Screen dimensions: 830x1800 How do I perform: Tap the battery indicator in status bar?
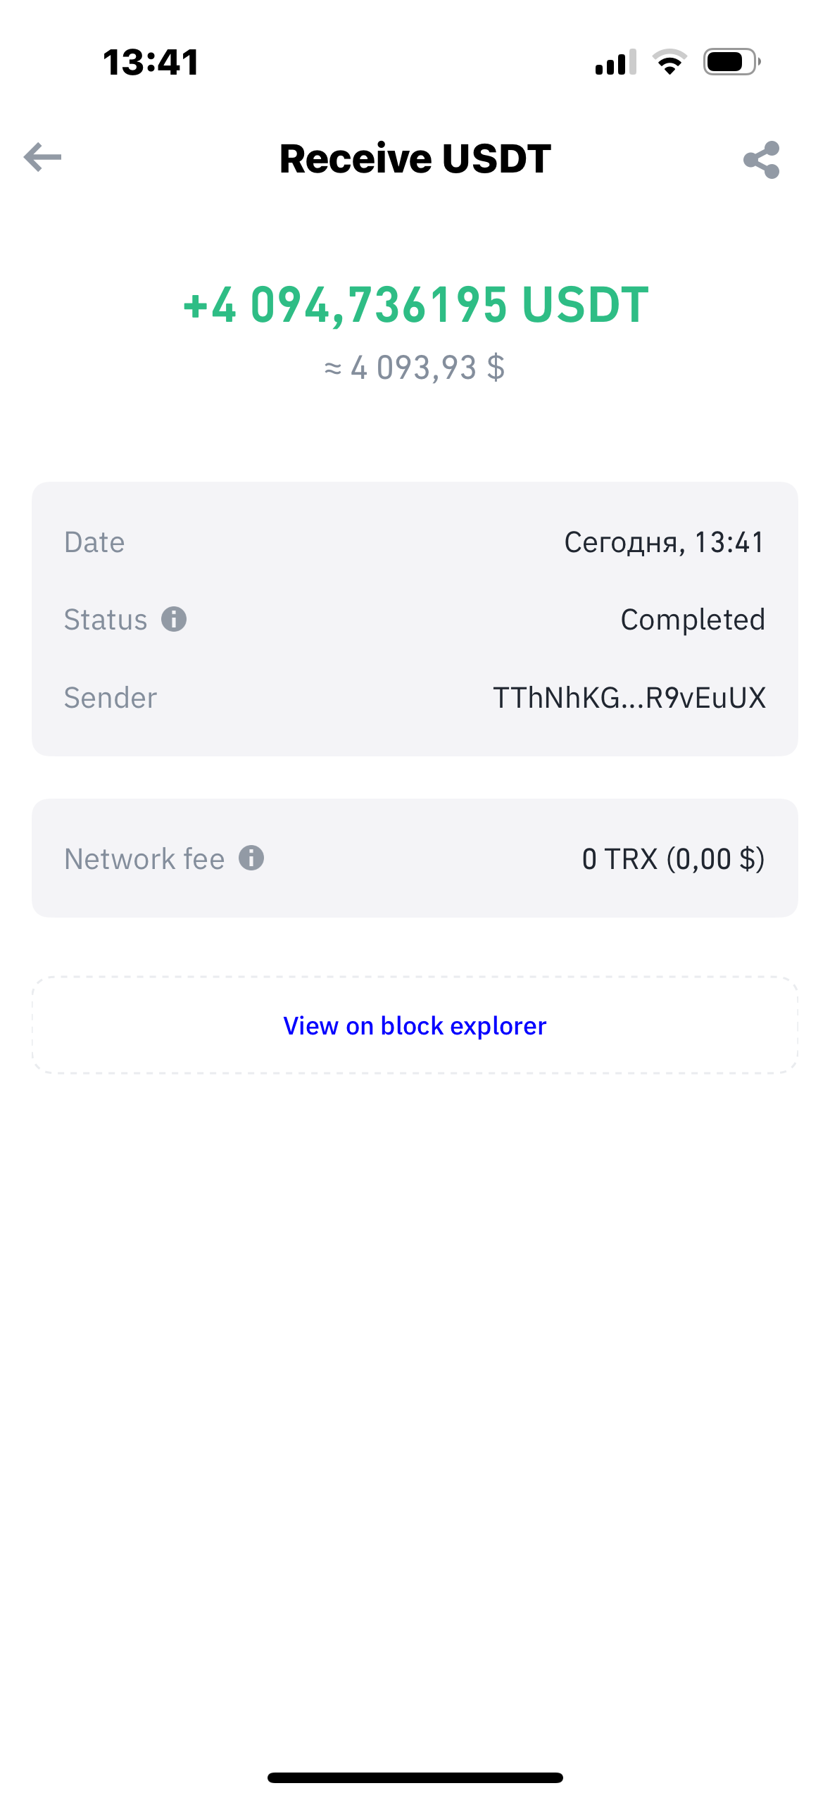[x=731, y=62]
